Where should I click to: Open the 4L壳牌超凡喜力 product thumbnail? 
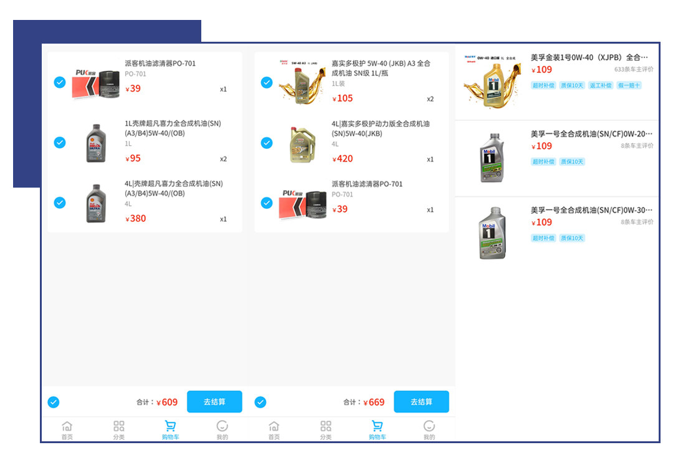click(x=96, y=203)
